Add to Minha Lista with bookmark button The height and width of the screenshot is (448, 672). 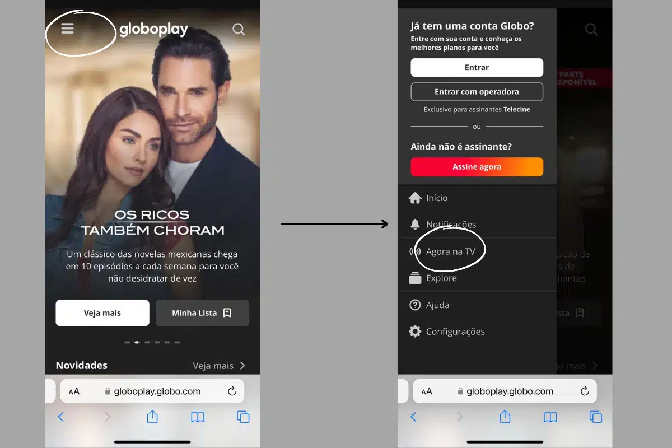tap(202, 313)
